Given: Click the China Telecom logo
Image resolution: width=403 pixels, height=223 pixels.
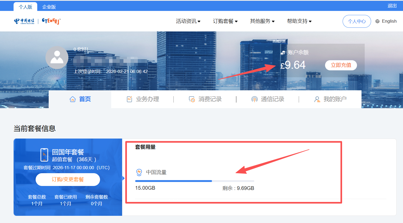Looking at the screenshot, I should pos(24,21).
